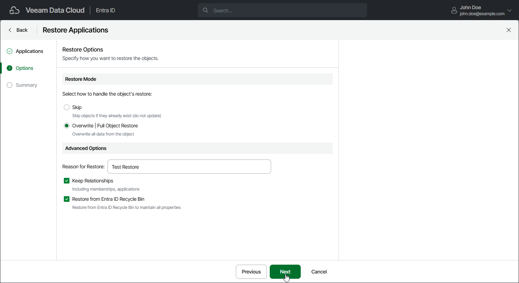Click the Summary step circle icon
The height and width of the screenshot is (283, 519).
pos(10,85)
